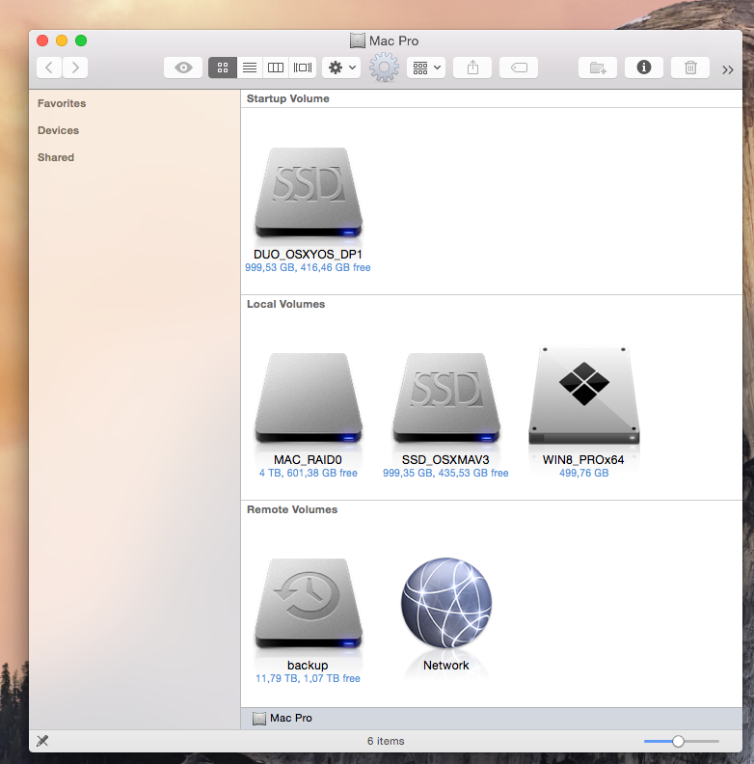The height and width of the screenshot is (764, 754).
Task: Open the Get Info button
Action: [644, 68]
